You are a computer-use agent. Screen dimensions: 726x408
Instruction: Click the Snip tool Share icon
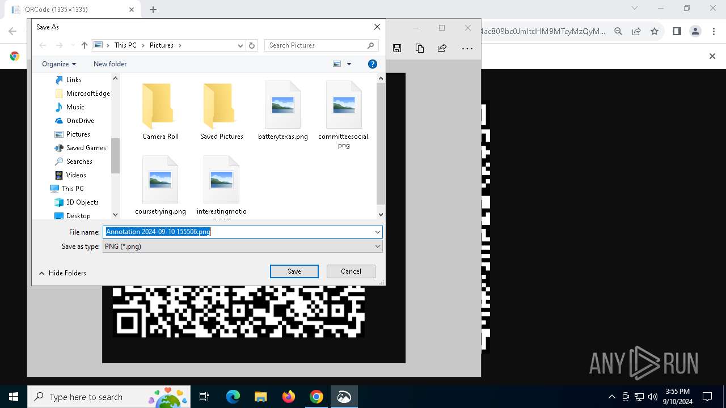(442, 48)
